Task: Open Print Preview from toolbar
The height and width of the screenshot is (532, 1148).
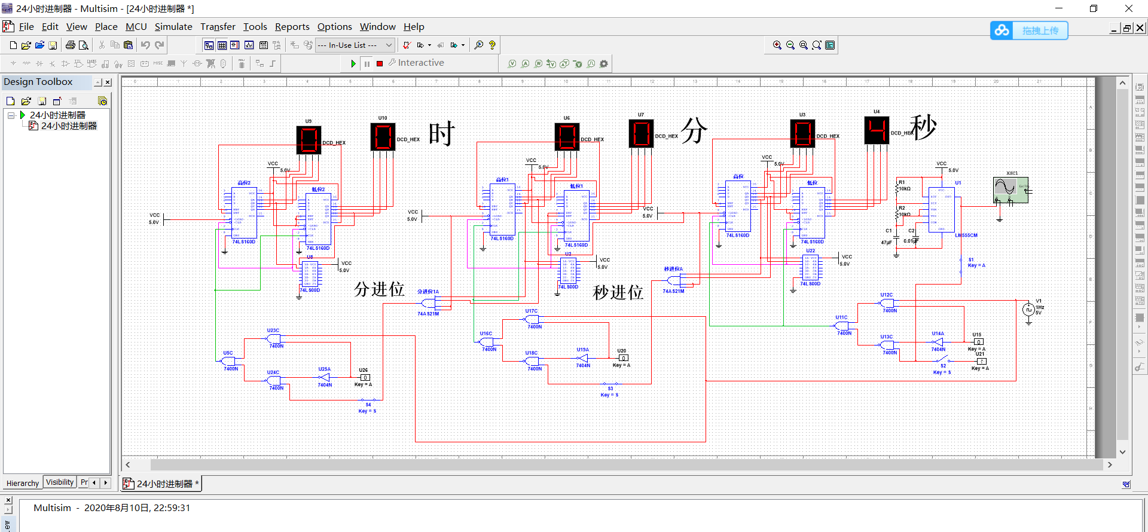Action: click(84, 45)
